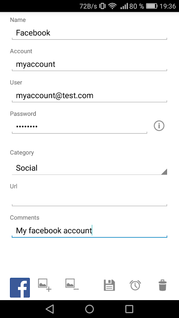
Task: Focus the Name field containing Facebook
Action: tap(89, 33)
